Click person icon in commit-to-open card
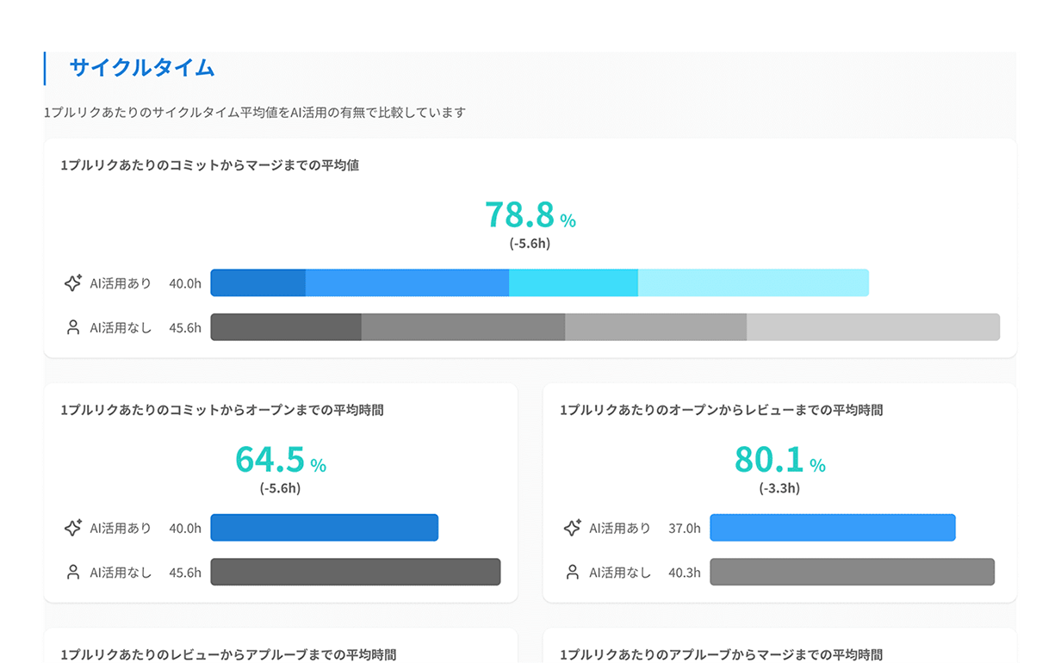This screenshot has width=1061, height=663. point(73,573)
